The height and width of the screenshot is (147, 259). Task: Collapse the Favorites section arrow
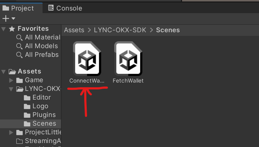[4, 29]
